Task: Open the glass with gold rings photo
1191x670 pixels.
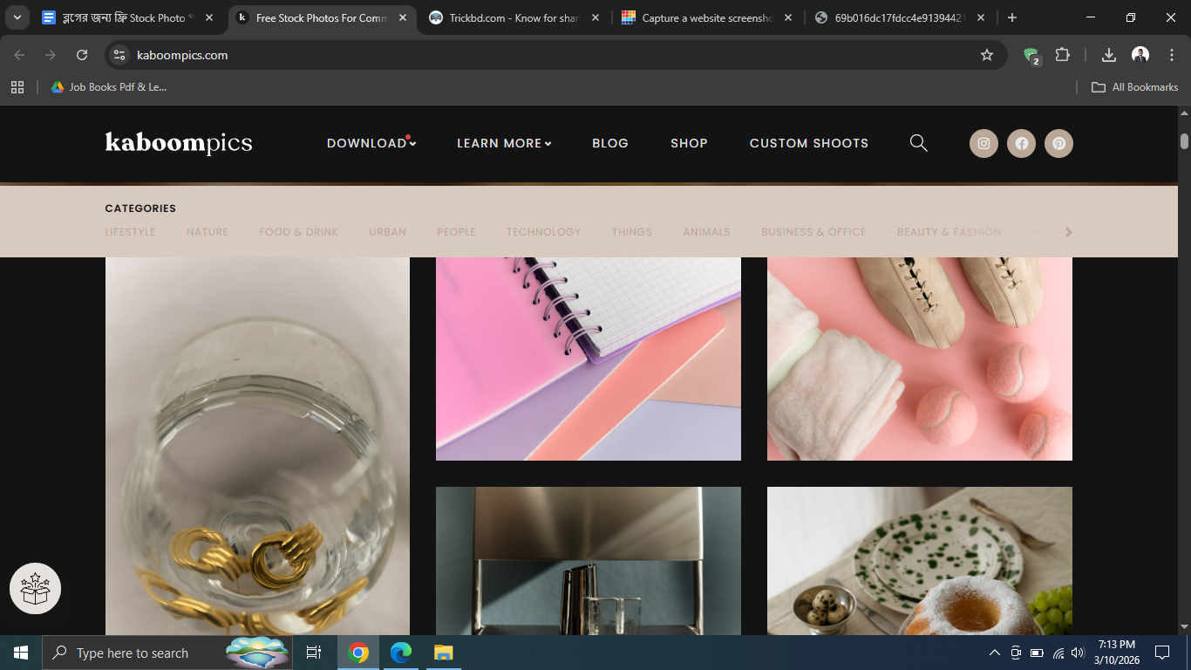Action: (257, 446)
